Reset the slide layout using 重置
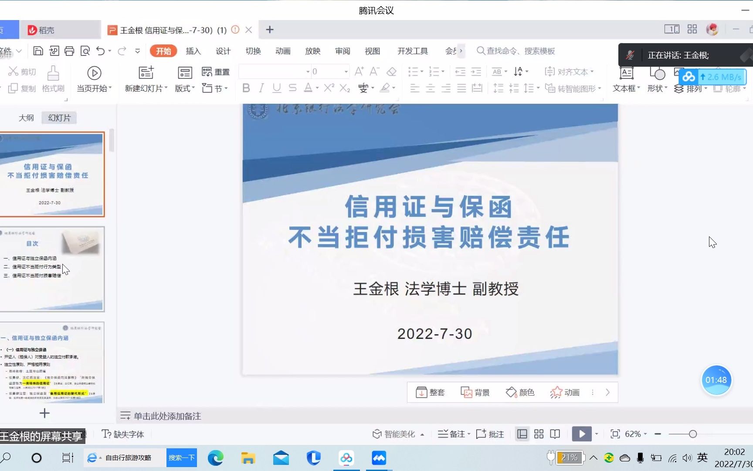This screenshot has width=753, height=471. pyautogui.click(x=216, y=71)
